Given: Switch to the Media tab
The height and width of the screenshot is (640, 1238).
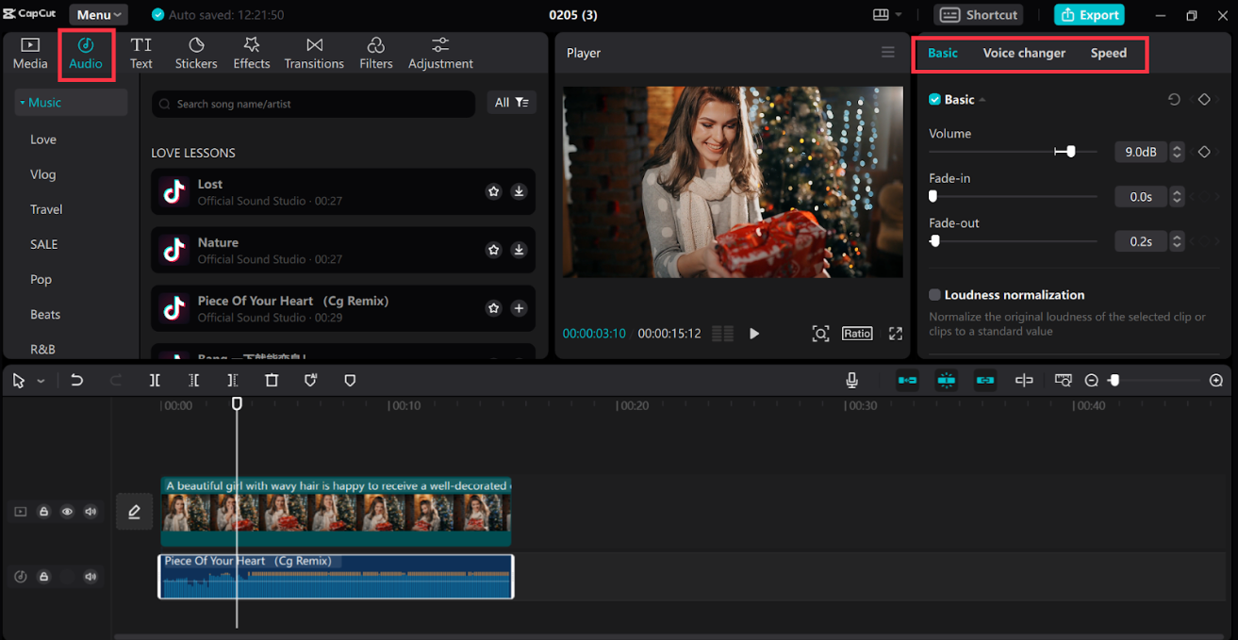Looking at the screenshot, I should click(30, 54).
